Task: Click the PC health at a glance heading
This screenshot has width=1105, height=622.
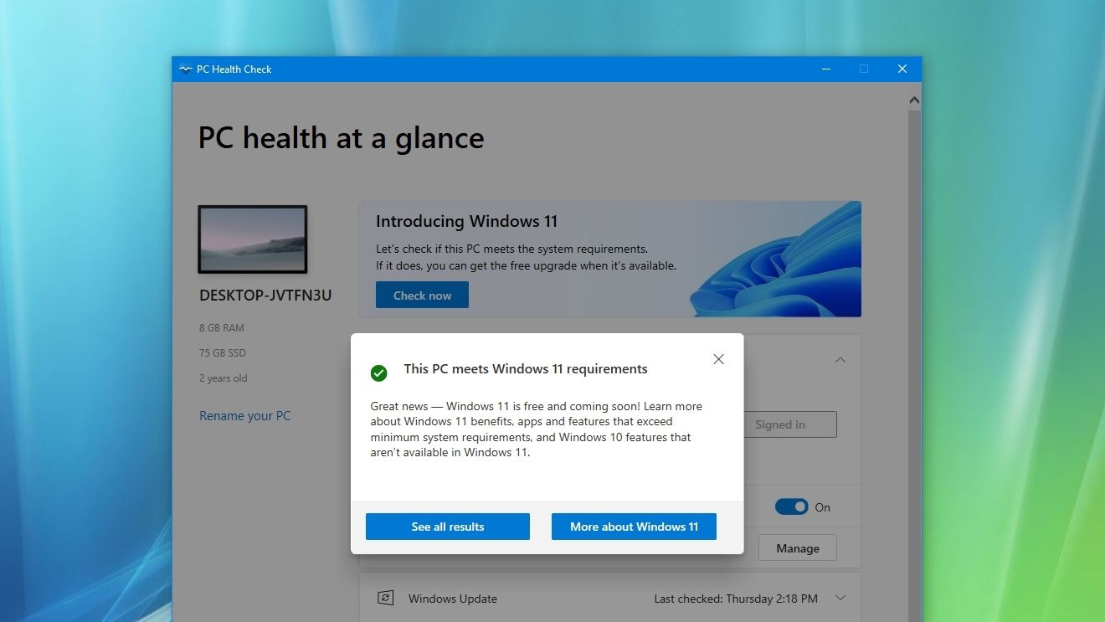Action: pyautogui.click(x=341, y=138)
